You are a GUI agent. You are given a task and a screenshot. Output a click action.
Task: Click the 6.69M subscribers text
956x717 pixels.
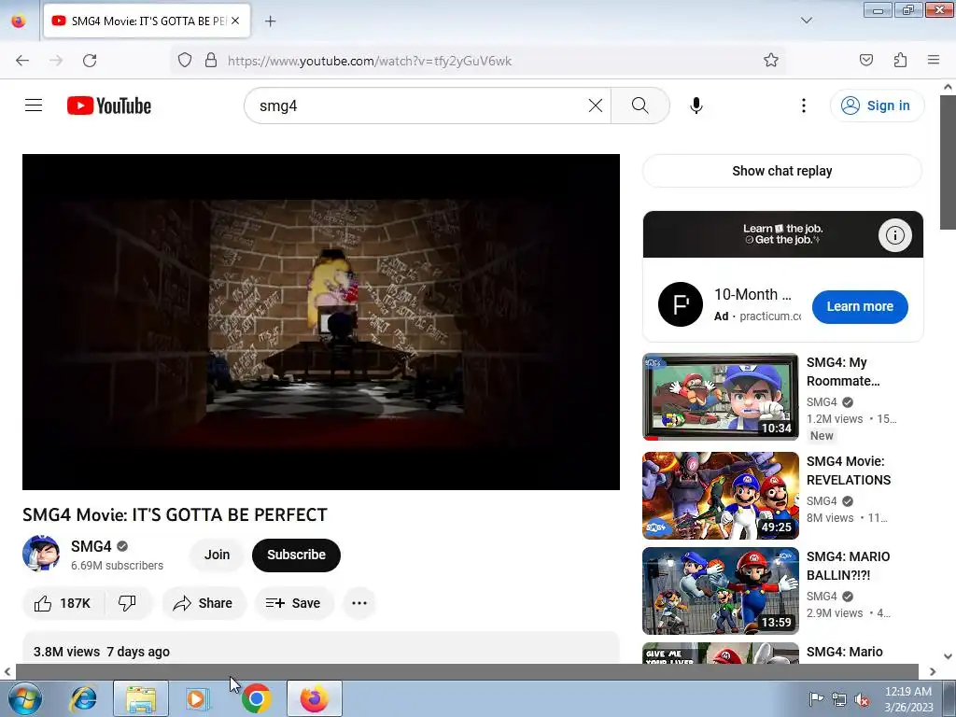click(117, 566)
